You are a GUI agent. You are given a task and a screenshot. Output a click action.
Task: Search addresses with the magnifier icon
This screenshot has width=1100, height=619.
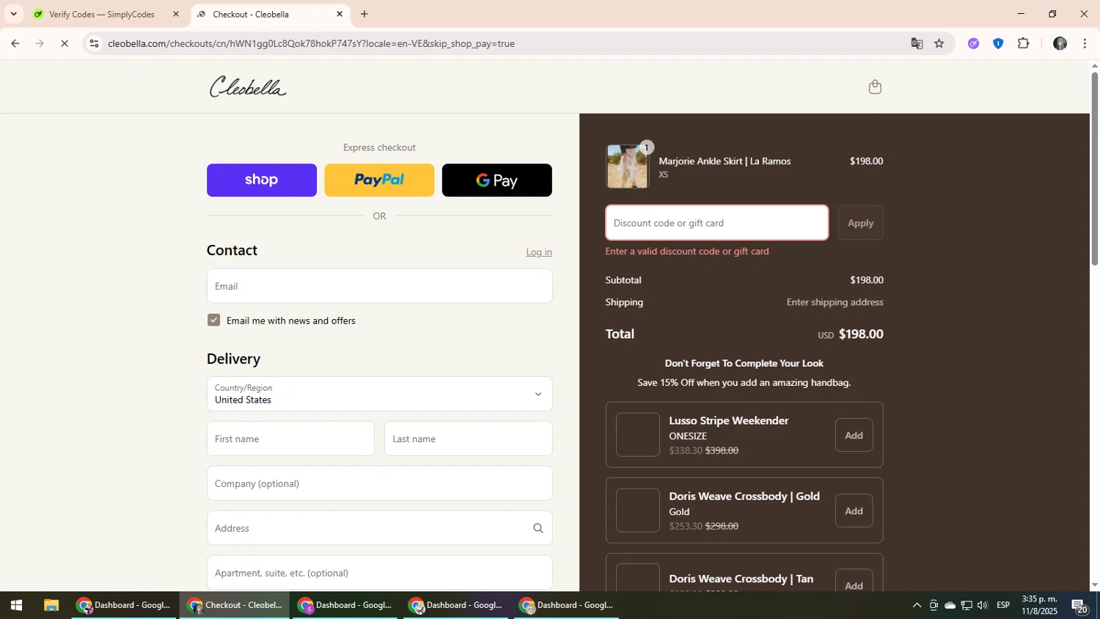(x=538, y=528)
